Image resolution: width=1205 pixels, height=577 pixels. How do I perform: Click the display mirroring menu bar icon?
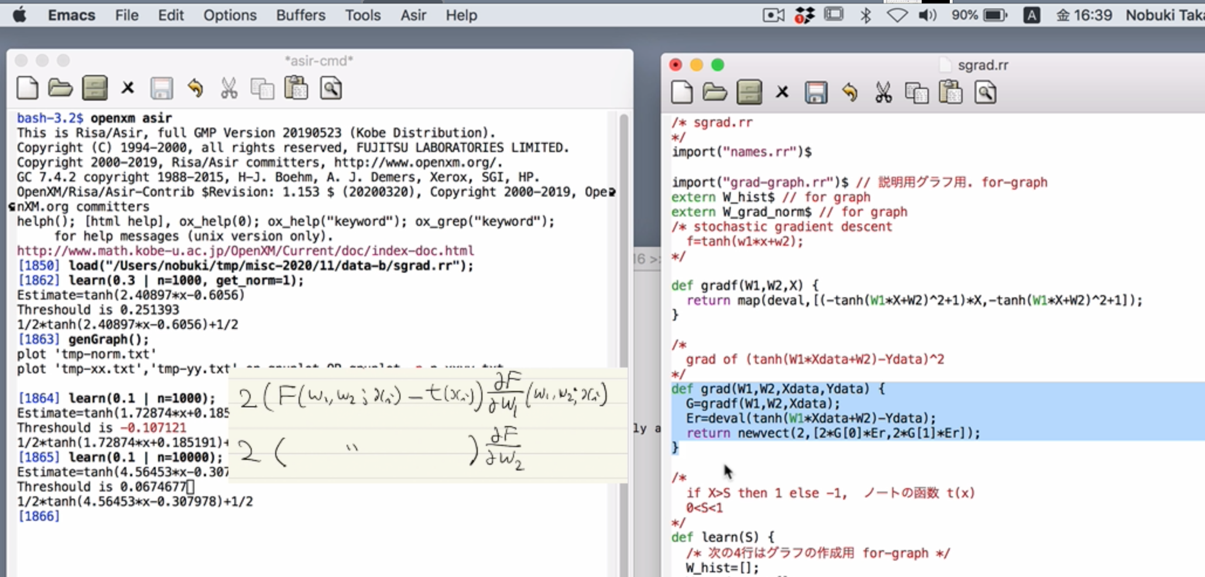tap(834, 15)
